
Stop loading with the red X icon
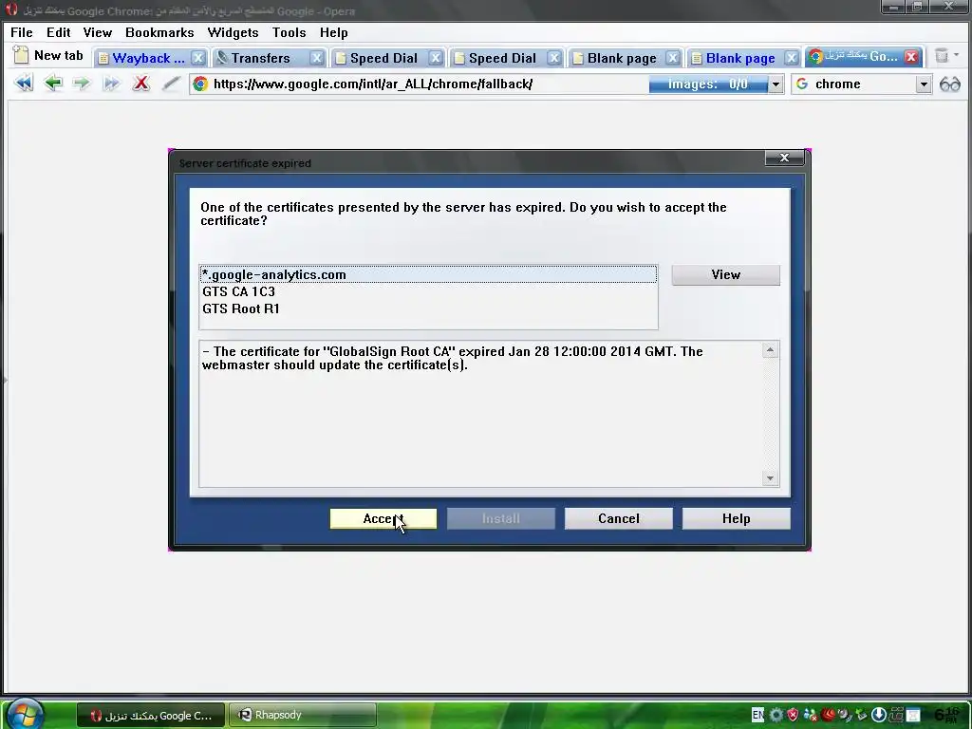(x=141, y=84)
